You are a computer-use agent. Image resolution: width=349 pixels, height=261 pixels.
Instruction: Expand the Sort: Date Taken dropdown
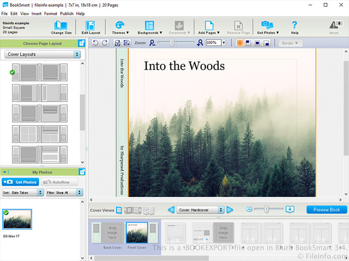click(23, 193)
